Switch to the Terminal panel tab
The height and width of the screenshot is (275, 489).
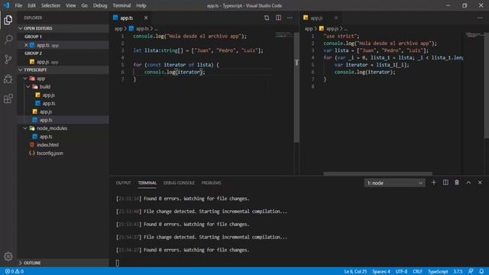pyautogui.click(x=147, y=183)
